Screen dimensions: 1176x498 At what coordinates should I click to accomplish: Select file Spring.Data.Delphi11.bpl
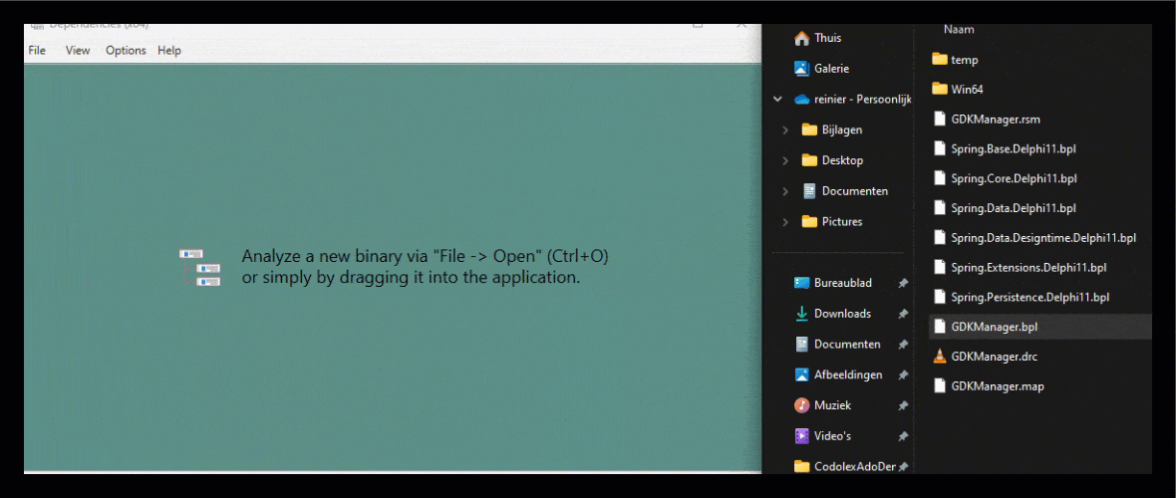[x=1014, y=208]
